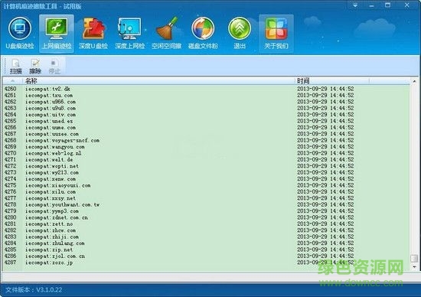Open the title bar dropdown menu arrow
The width and height of the screenshot is (421, 297).
[355, 5]
